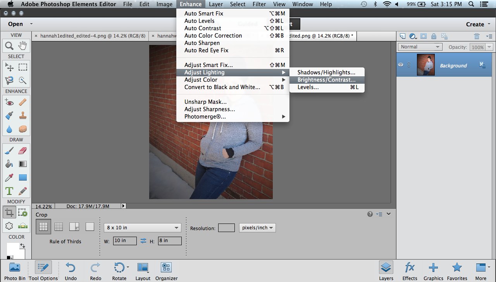Select the Crop tool
The image size is (496, 282).
click(9, 212)
